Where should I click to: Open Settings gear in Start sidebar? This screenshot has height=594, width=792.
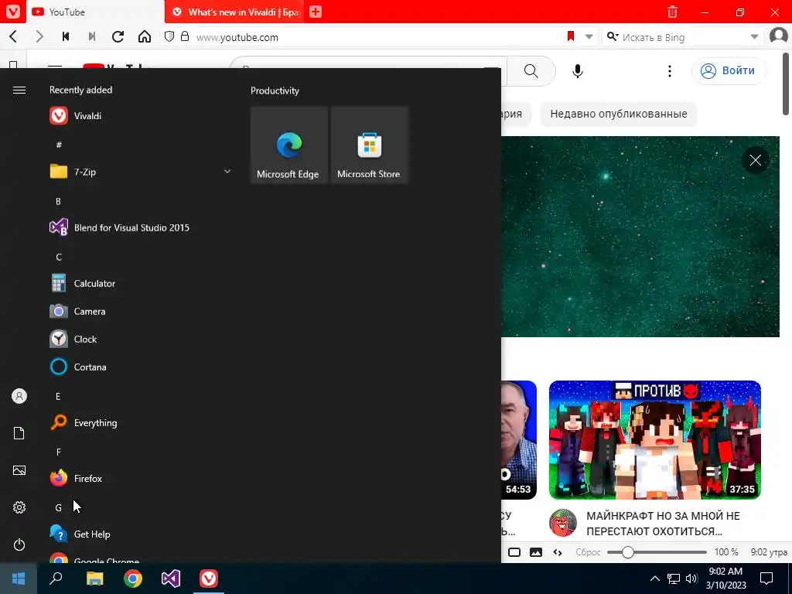pyautogui.click(x=19, y=507)
